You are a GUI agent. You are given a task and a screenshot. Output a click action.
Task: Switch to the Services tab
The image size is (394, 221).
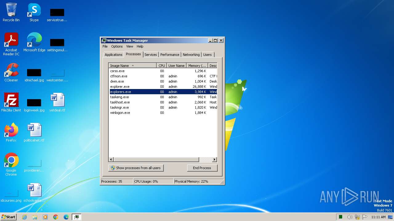(x=151, y=55)
